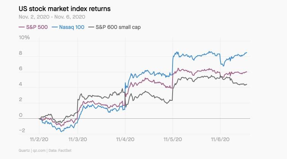
Task: Click the 11/5/20 x-axis date
Action: tap(173, 139)
